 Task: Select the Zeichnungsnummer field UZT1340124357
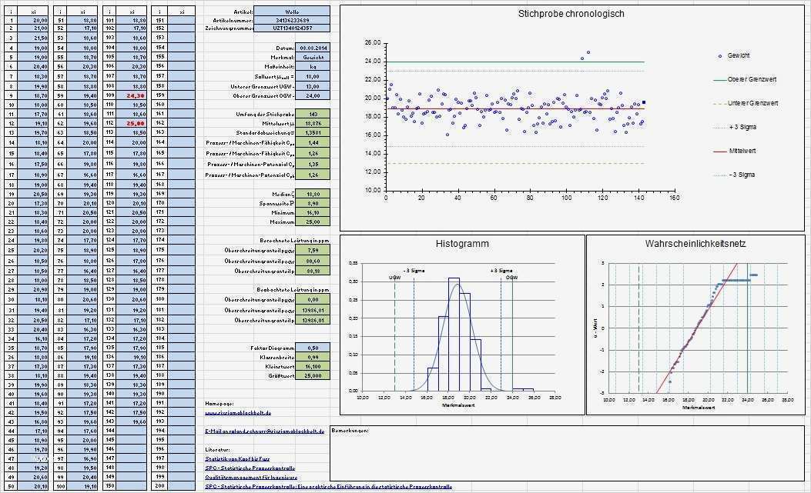click(x=292, y=28)
